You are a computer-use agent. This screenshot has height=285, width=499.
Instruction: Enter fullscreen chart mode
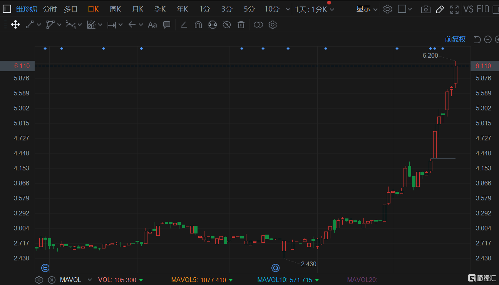(454, 9)
